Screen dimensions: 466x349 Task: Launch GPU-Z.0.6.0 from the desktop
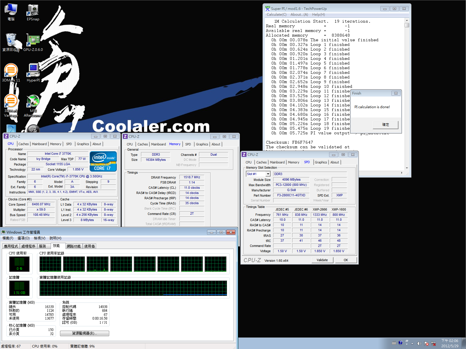click(x=33, y=42)
